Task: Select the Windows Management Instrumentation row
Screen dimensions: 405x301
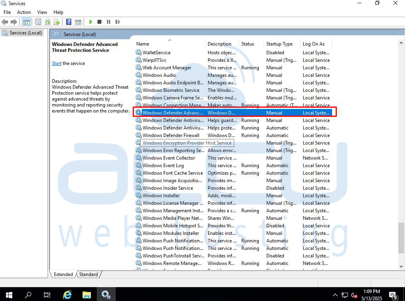Action: [x=233, y=211]
